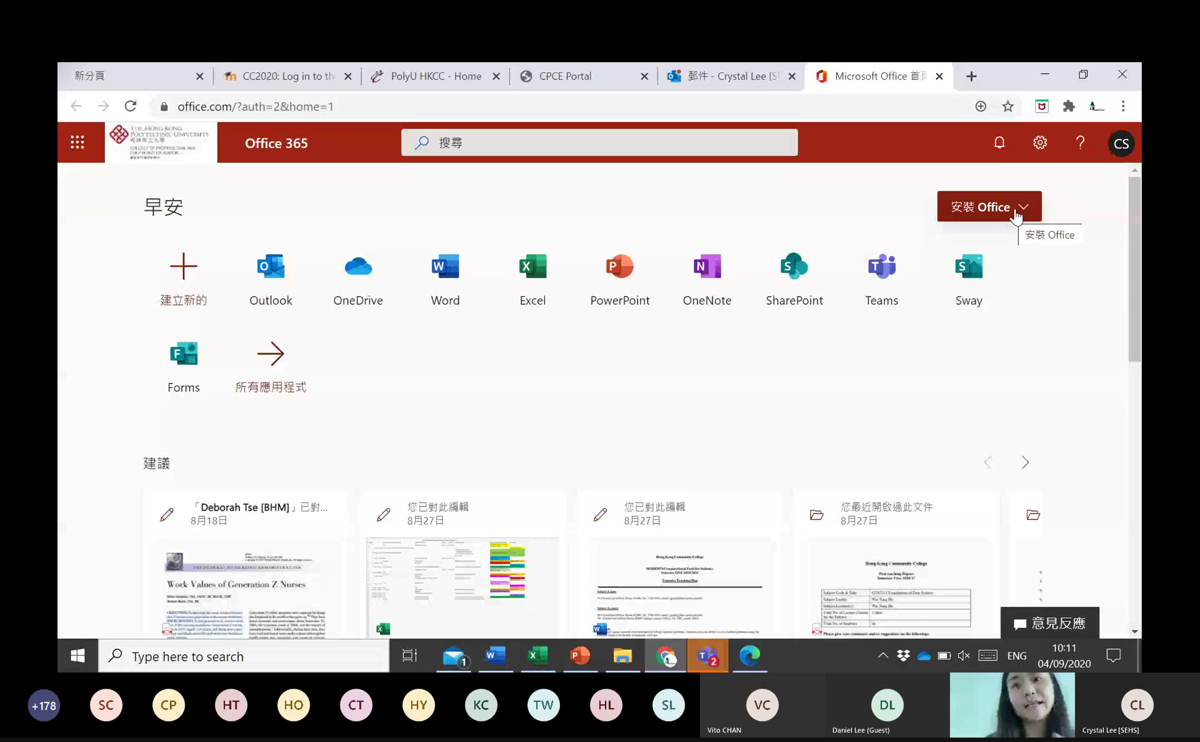Viewport: 1200px width, 742px height.
Task: Launch OneDrive from the app list
Action: click(358, 267)
